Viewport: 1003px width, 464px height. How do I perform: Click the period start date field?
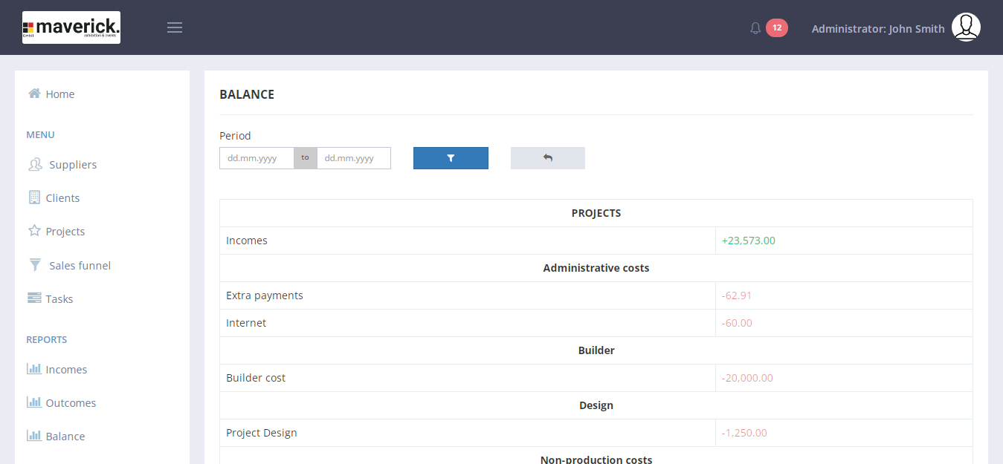pos(257,158)
